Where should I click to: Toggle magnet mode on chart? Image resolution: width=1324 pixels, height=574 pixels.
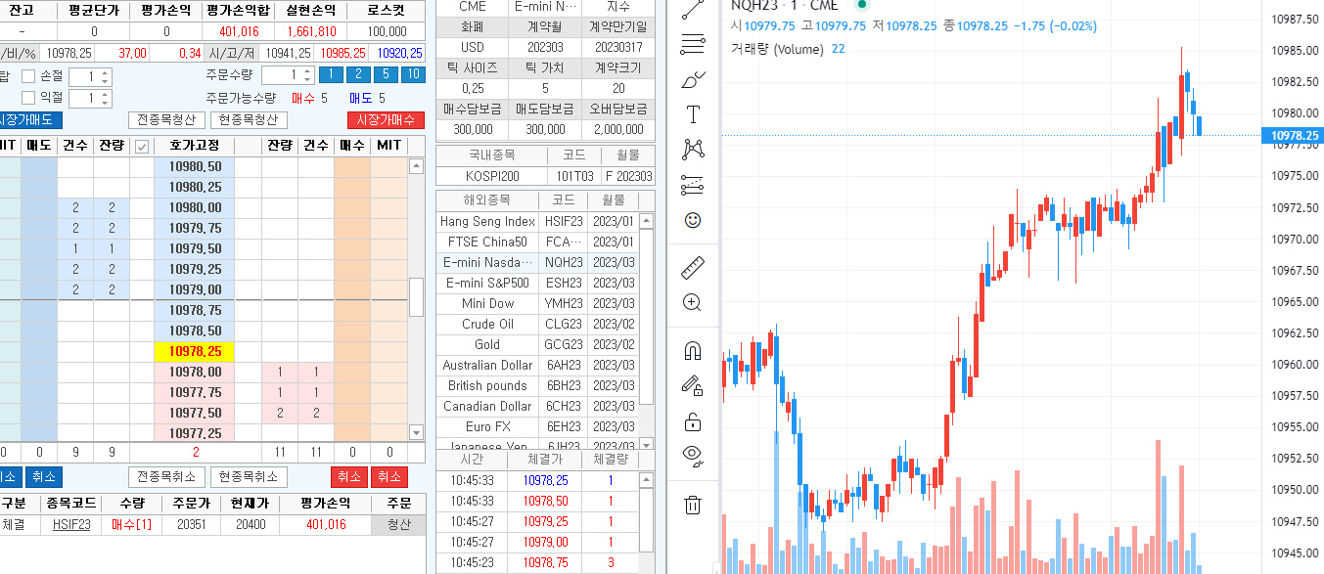pos(693,349)
